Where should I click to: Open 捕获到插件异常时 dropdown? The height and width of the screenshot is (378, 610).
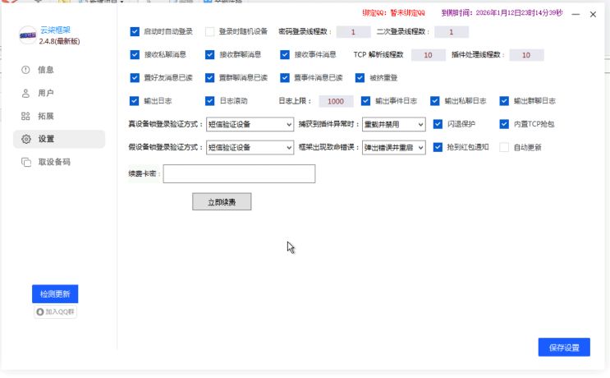tap(394, 124)
